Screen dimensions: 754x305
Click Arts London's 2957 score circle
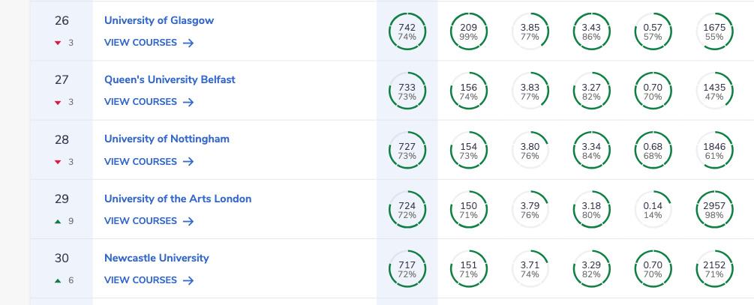pyautogui.click(x=714, y=210)
